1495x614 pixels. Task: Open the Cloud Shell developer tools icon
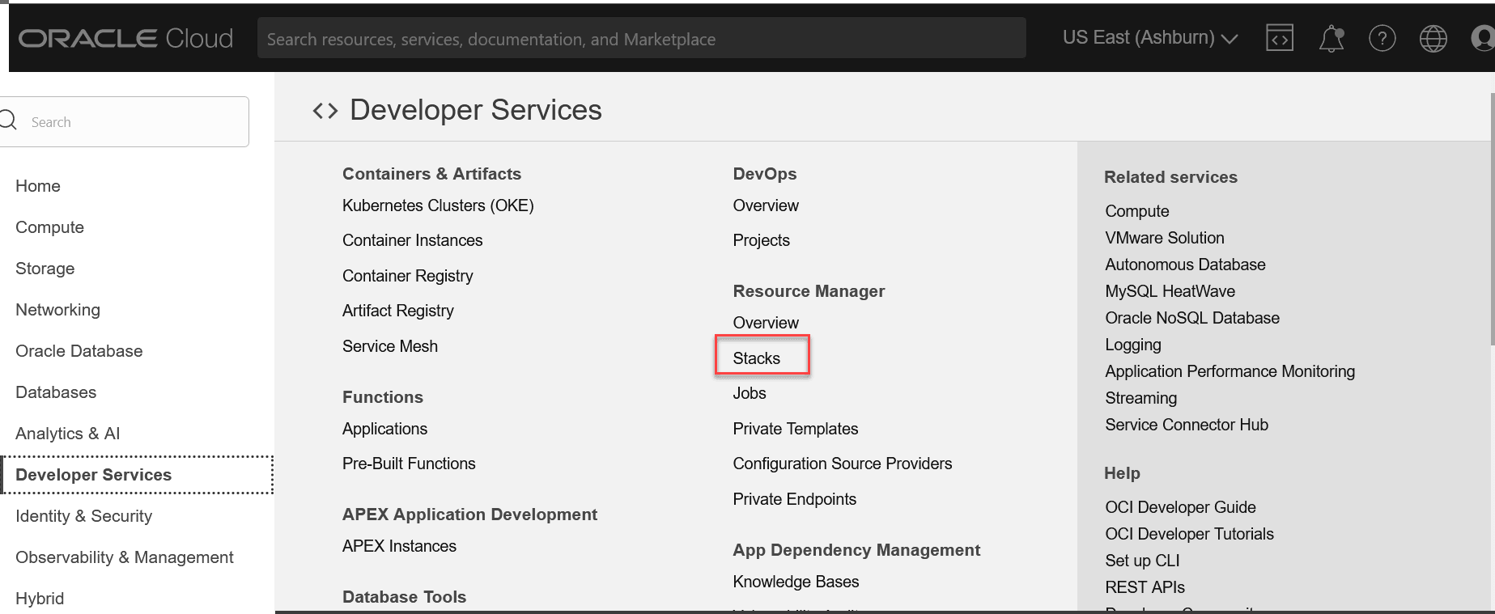tap(1280, 38)
